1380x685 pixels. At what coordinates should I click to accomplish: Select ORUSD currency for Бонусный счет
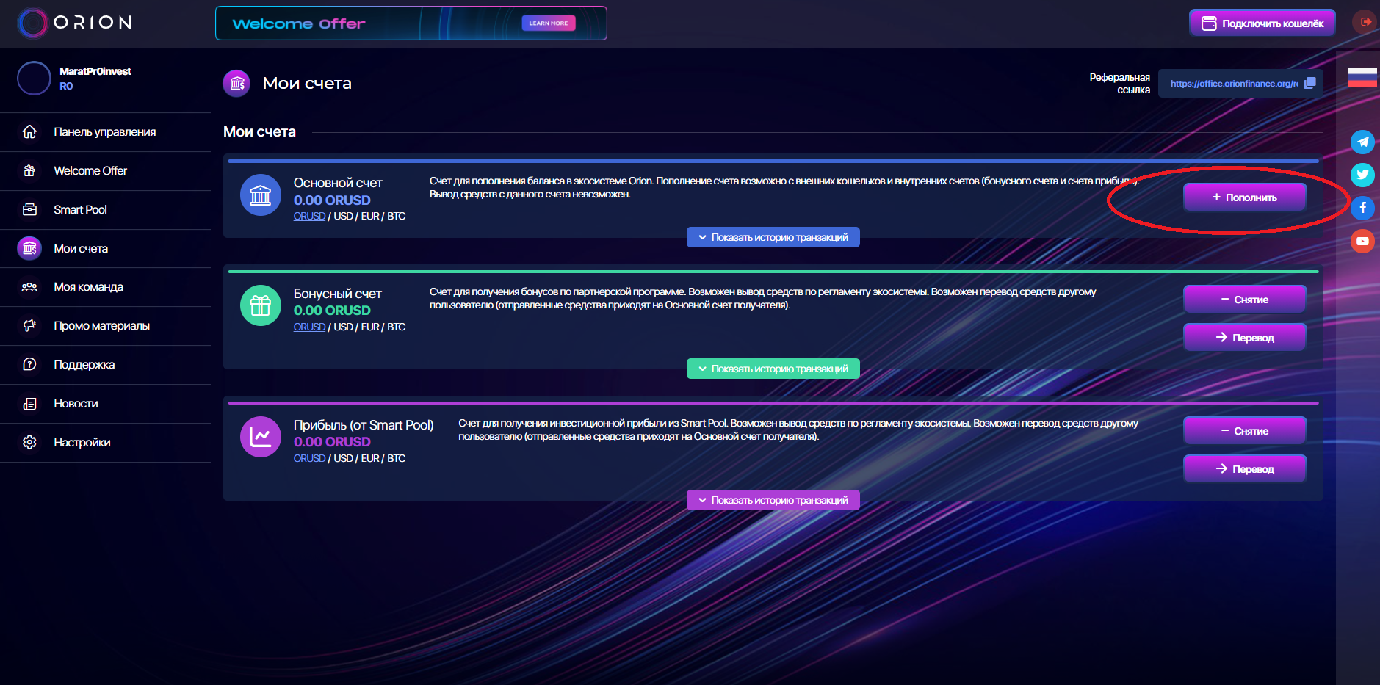tap(309, 327)
